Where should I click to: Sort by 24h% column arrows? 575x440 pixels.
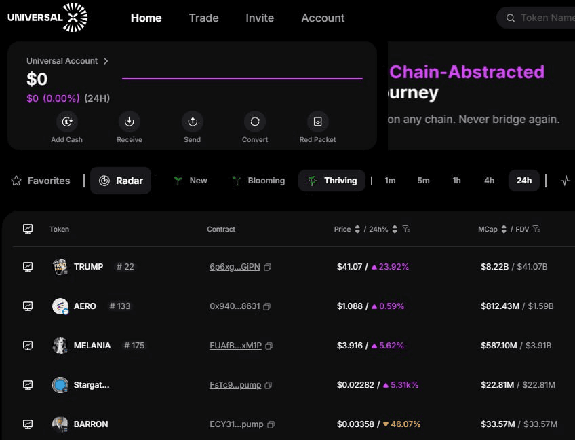pyautogui.click(x=395, y=229)
